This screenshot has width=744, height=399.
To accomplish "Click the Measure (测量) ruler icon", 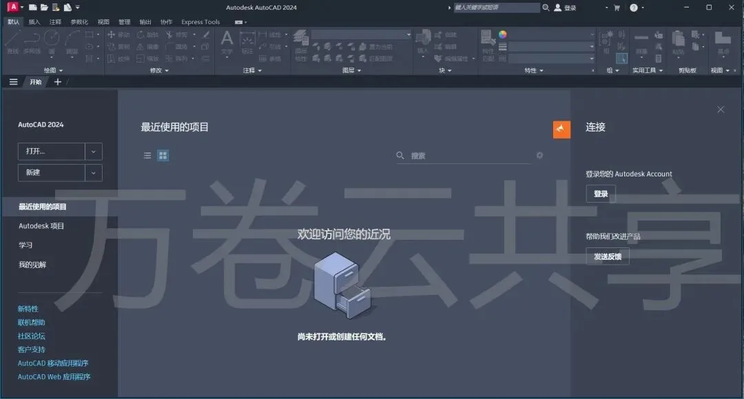I will pyautogui.click(x=641, y=43).
